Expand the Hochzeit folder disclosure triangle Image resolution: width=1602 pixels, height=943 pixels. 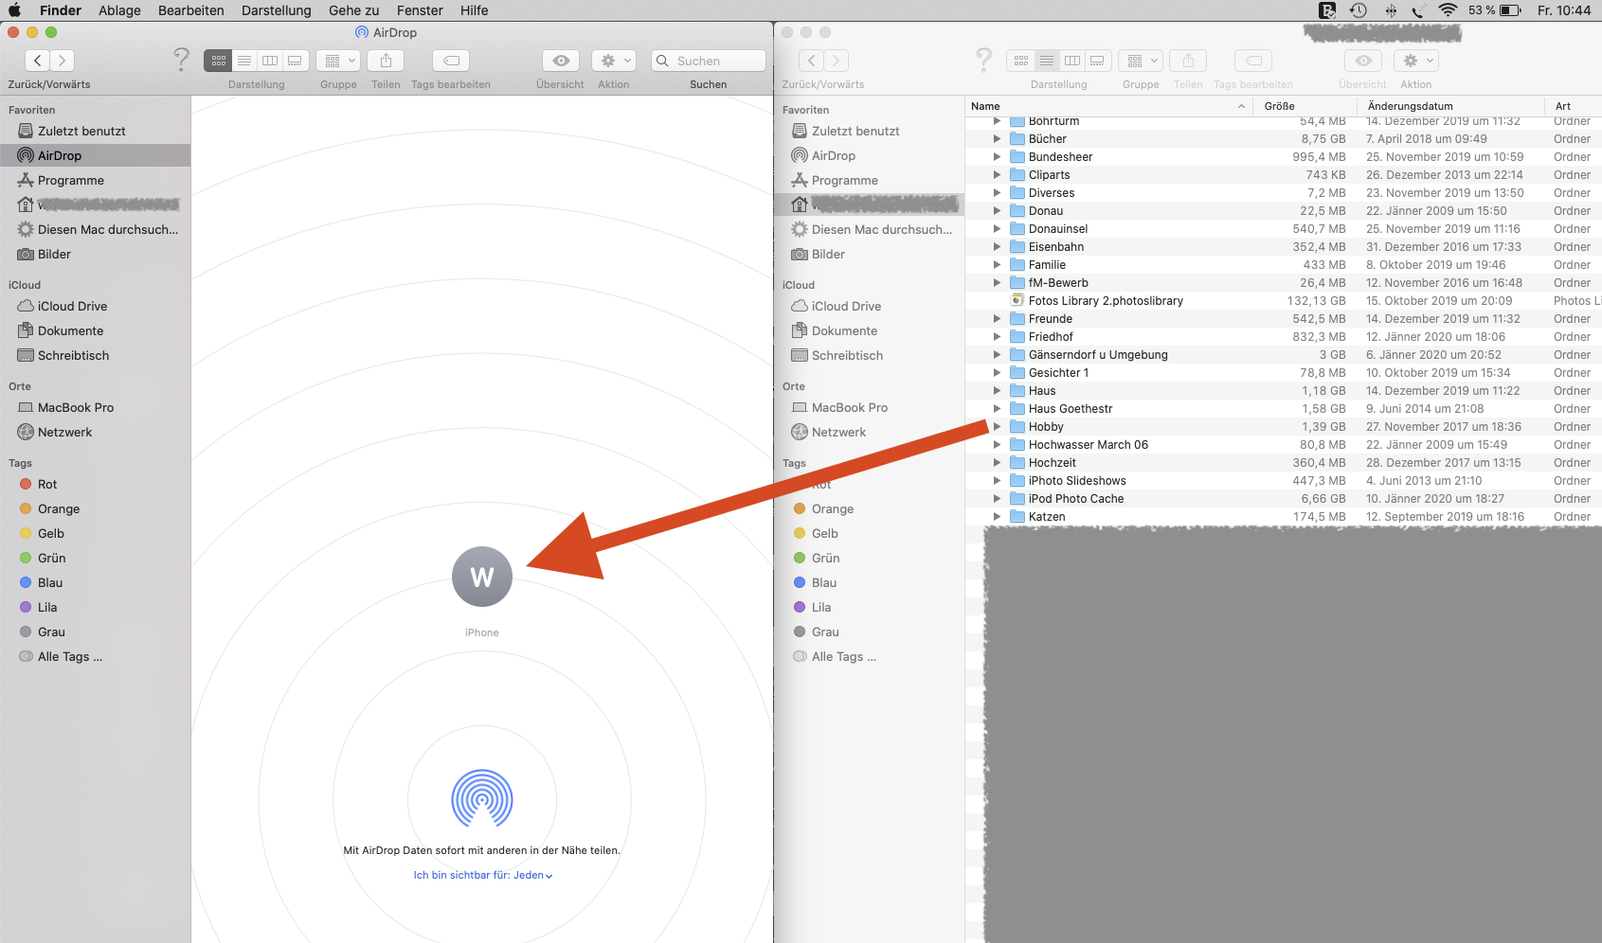[997, 463]
